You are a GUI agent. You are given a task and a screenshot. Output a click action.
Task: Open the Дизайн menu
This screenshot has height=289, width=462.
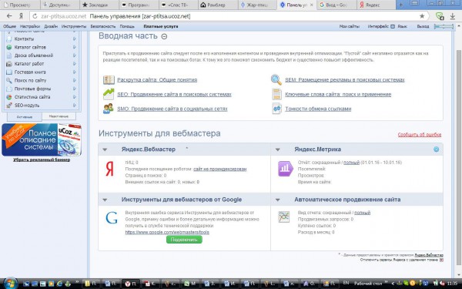pos(51,26)
